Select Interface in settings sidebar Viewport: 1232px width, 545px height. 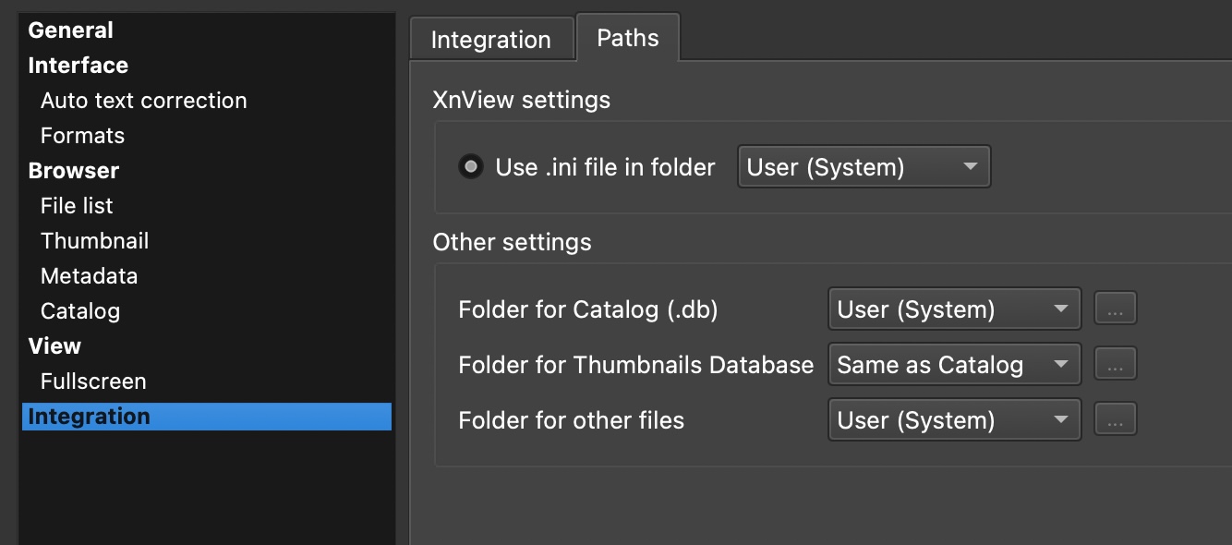click(79, 66)
